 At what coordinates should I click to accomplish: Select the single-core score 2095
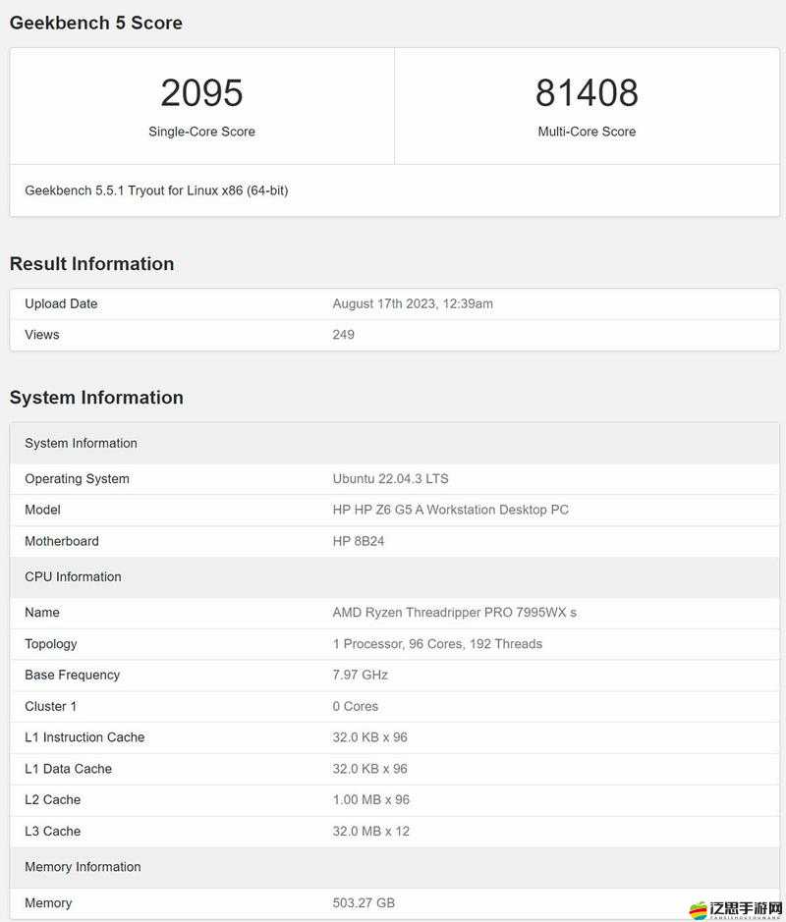(x=201, y=93)
